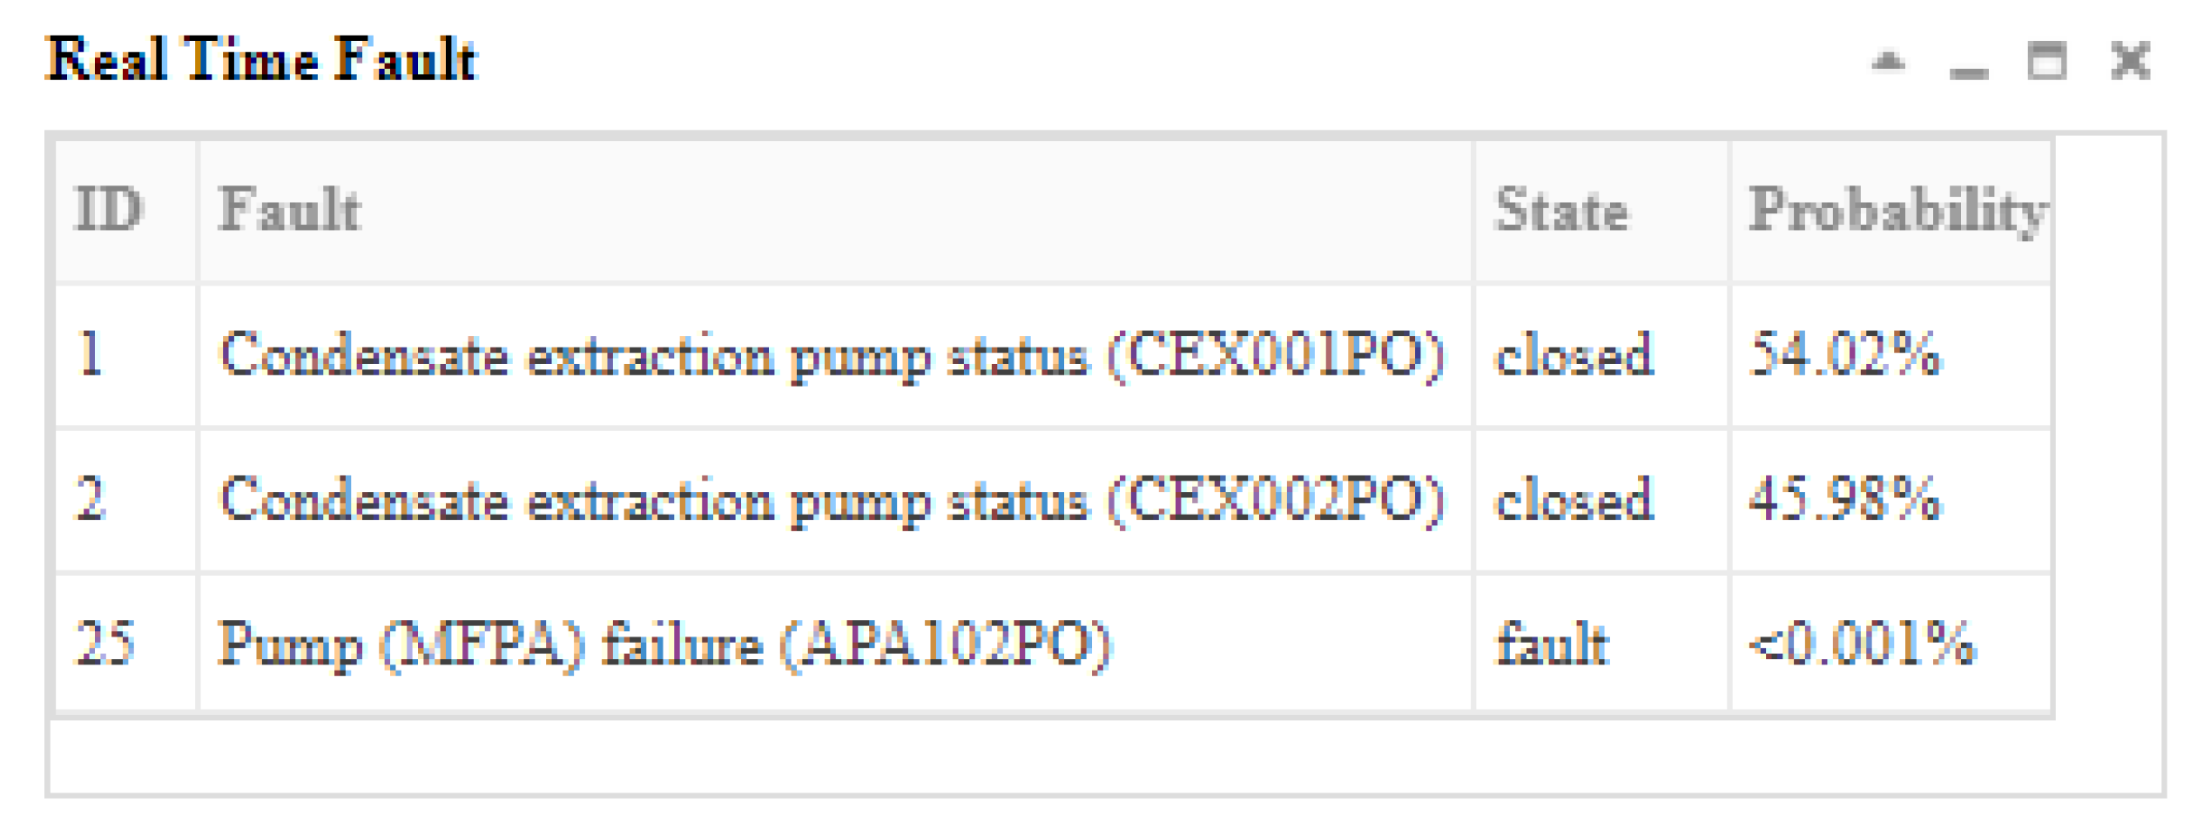The image size is (2197, 829).
Task: Minimize the Real Time Fault panel
Action: click(1968, 64)
